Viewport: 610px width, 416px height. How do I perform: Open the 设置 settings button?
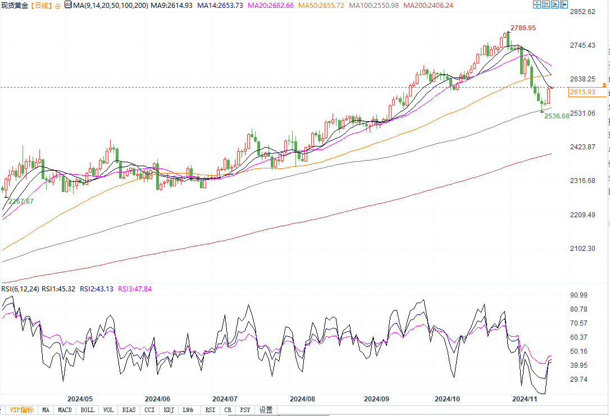click(266, 410)
